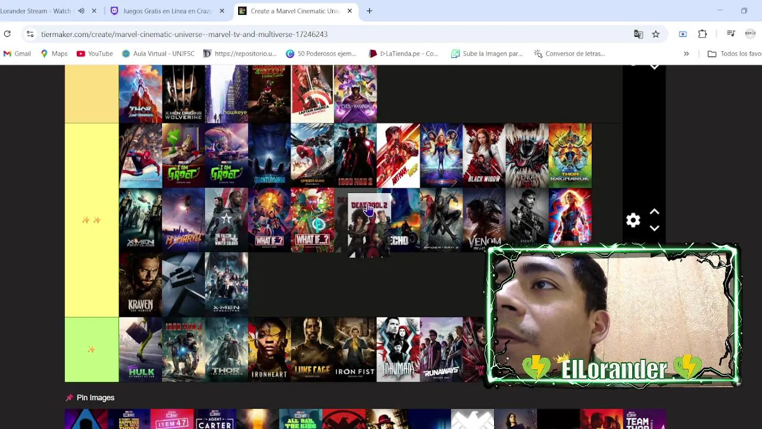Click the orange tier label cell
The height and width of the screenshot is (429, 762).
(92, 94)
